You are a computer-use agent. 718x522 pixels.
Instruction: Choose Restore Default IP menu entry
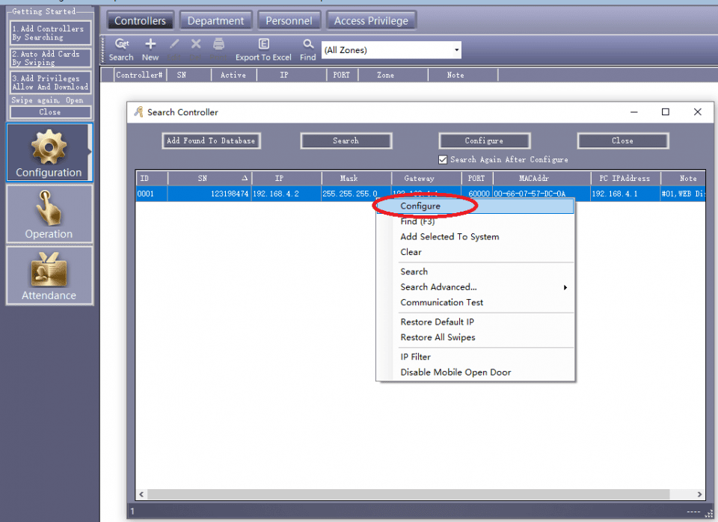pos(437,322)
